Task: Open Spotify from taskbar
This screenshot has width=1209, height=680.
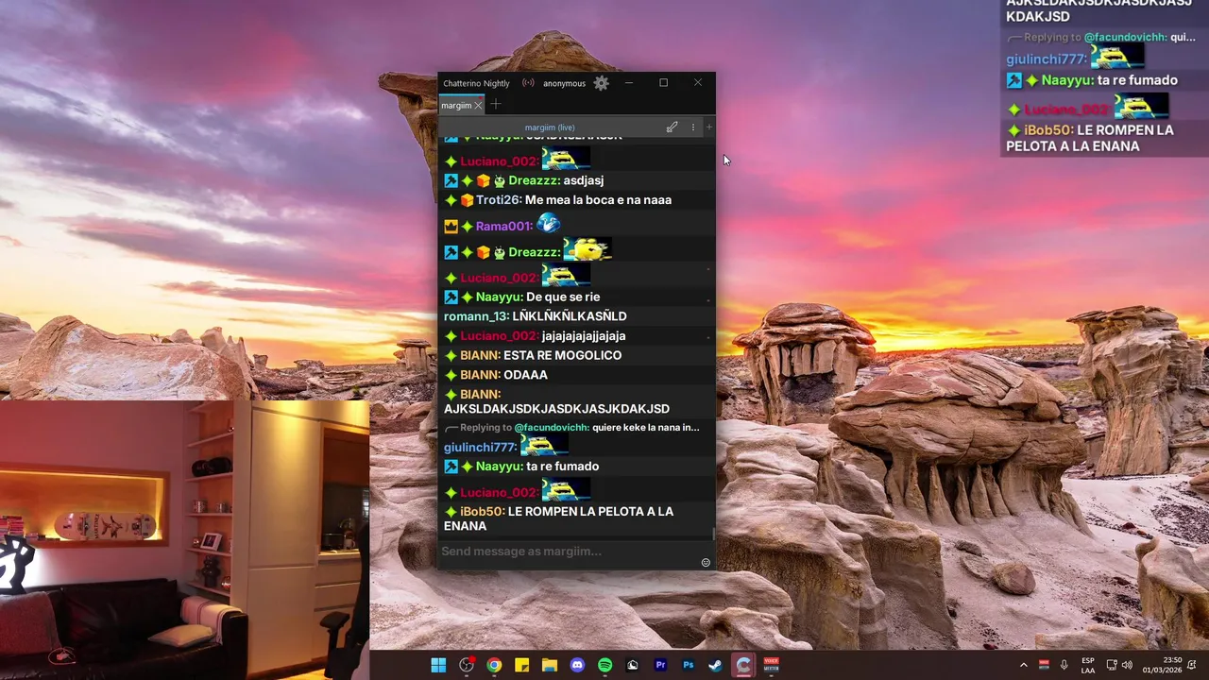Action: 605,665
